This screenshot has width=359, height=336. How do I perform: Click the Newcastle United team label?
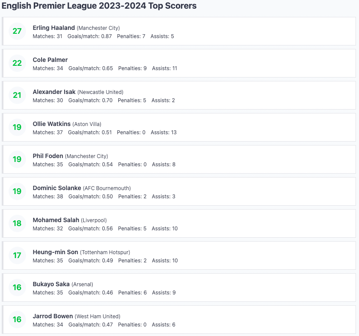click(100, 92)
